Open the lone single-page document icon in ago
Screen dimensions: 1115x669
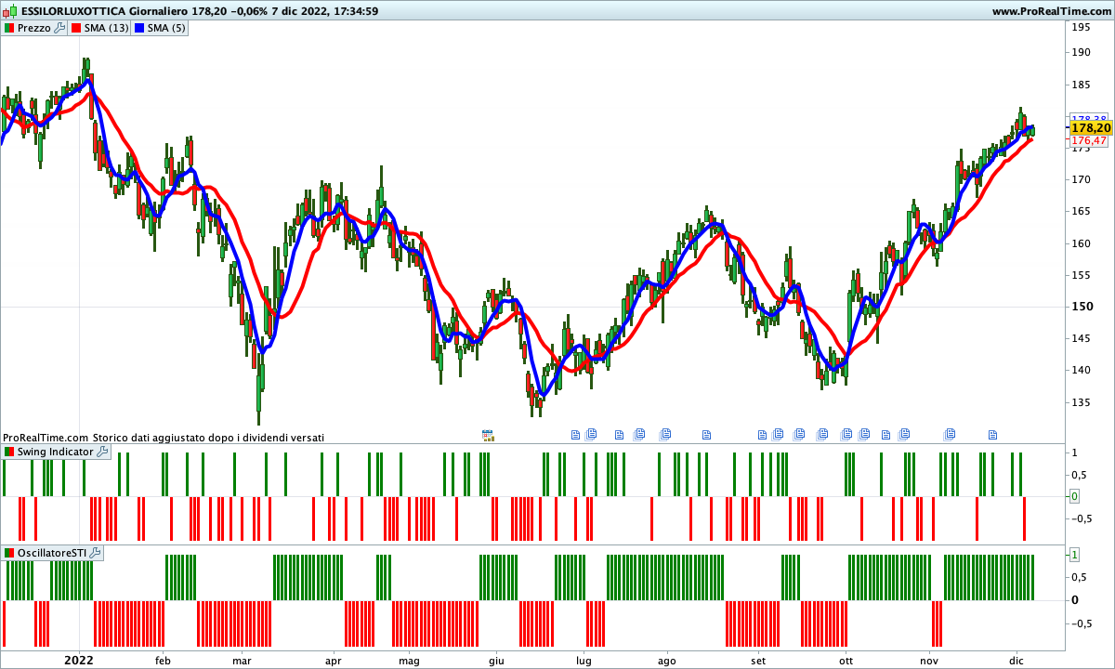pos(706,434)
